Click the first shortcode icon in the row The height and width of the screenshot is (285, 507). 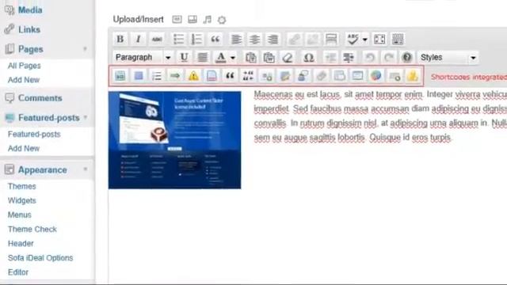pyautogui.click(x=120, y=76)
